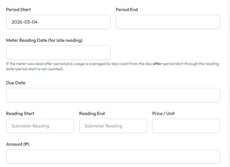230x167 pixels.
Task: Click the "Reading Start" label
Action: (x=20, y=114)
